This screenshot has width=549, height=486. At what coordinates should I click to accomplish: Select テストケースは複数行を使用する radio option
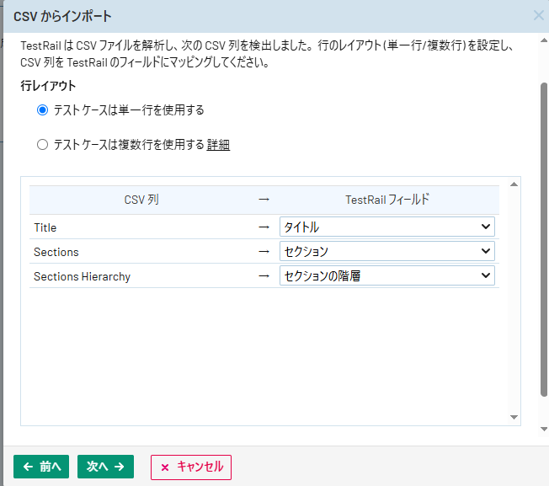43,145
